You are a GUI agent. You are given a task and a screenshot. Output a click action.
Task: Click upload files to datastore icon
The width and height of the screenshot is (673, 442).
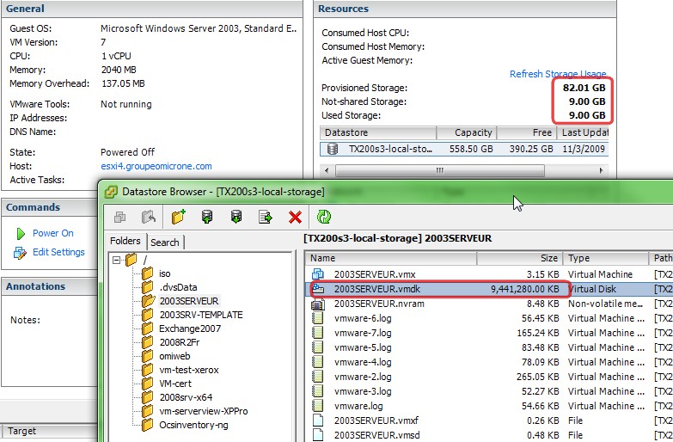coord(206,218)
